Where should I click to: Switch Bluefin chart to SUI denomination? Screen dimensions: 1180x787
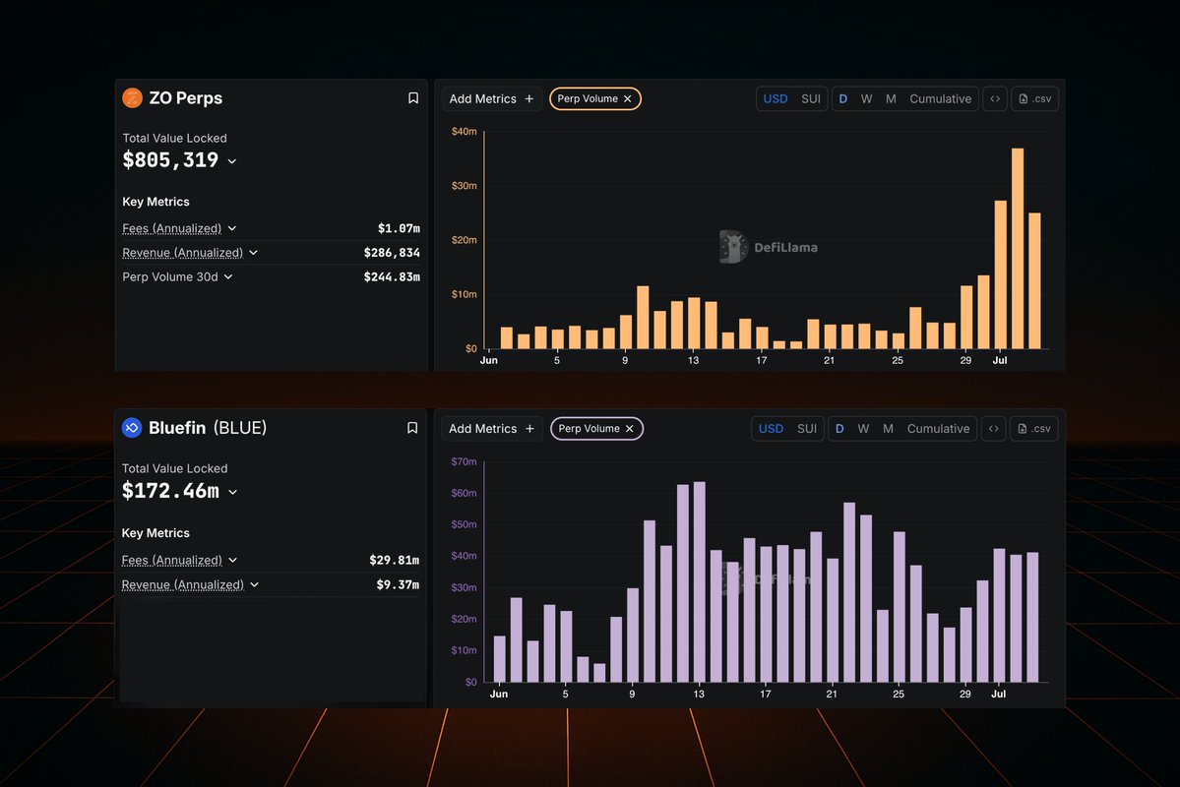pyautogui.click(x=807, y=429)
